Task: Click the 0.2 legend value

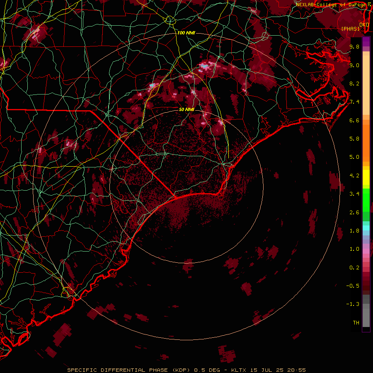Action: tap(354, 268)
